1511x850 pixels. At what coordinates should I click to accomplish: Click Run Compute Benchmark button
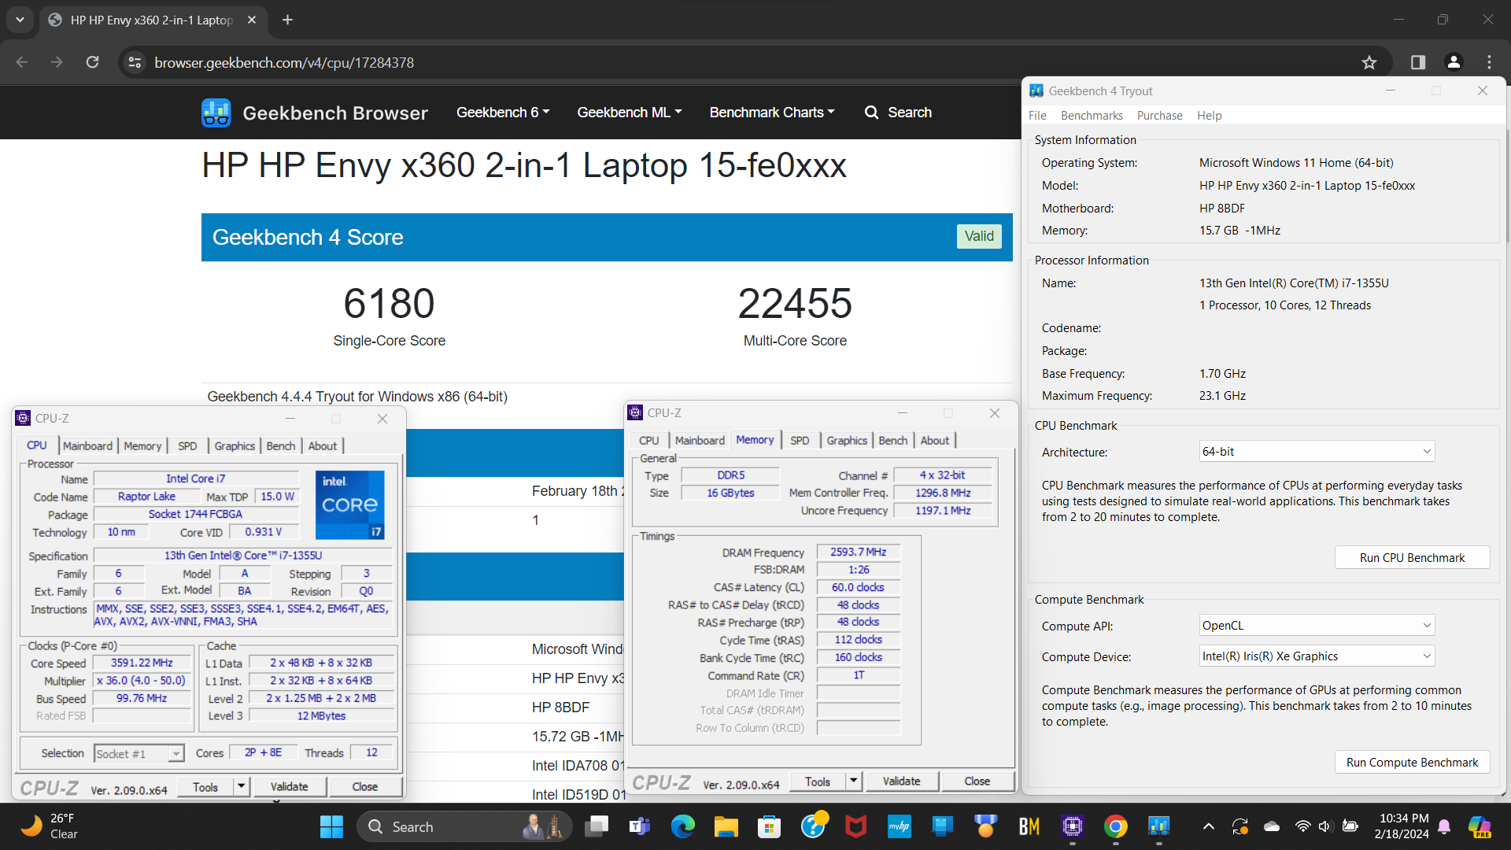(1412, 762)
